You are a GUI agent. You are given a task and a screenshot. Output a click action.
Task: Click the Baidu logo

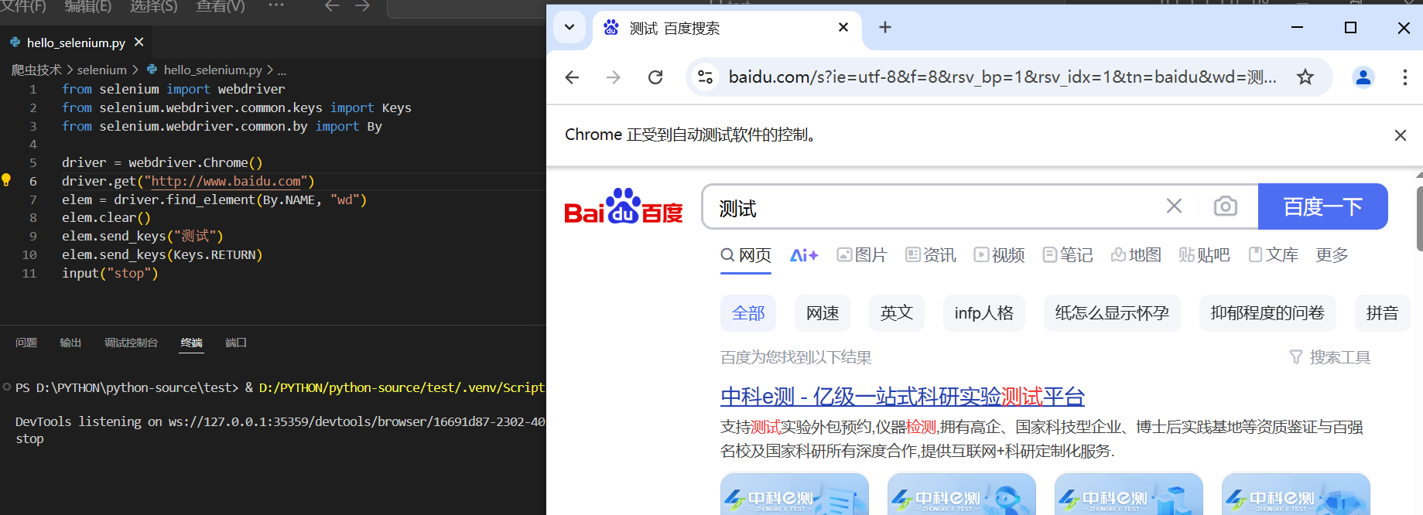tap(624, 206)
